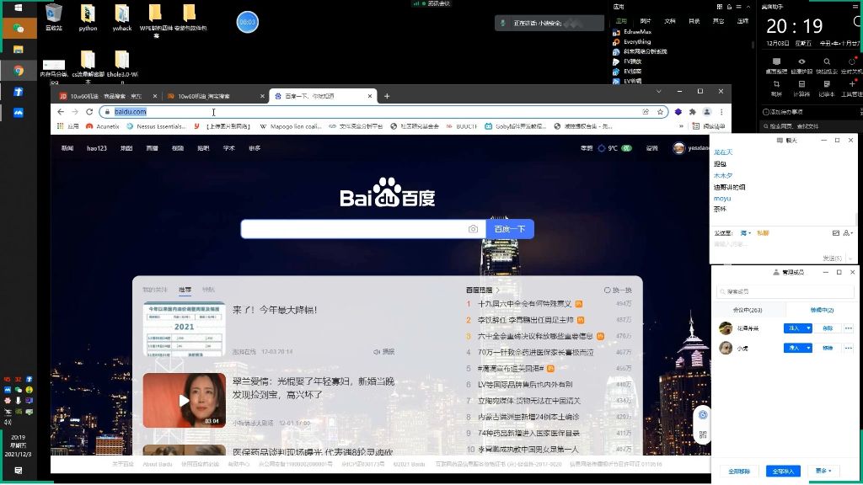Expand admit dropdown for second waiting member
The width and height of the screenshot is (863, 485).
point(808,348)
